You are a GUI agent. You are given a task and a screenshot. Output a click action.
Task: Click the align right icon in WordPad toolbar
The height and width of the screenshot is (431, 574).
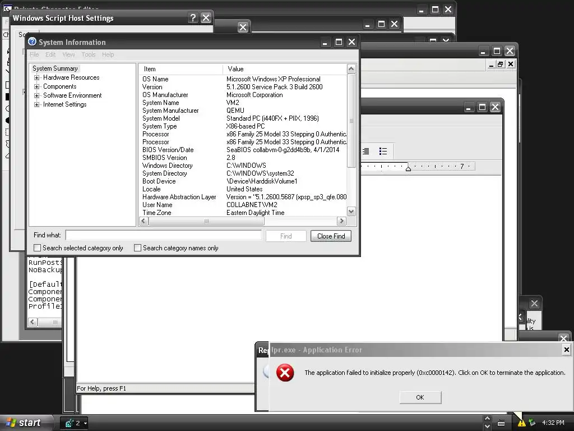tap(365, 152)
